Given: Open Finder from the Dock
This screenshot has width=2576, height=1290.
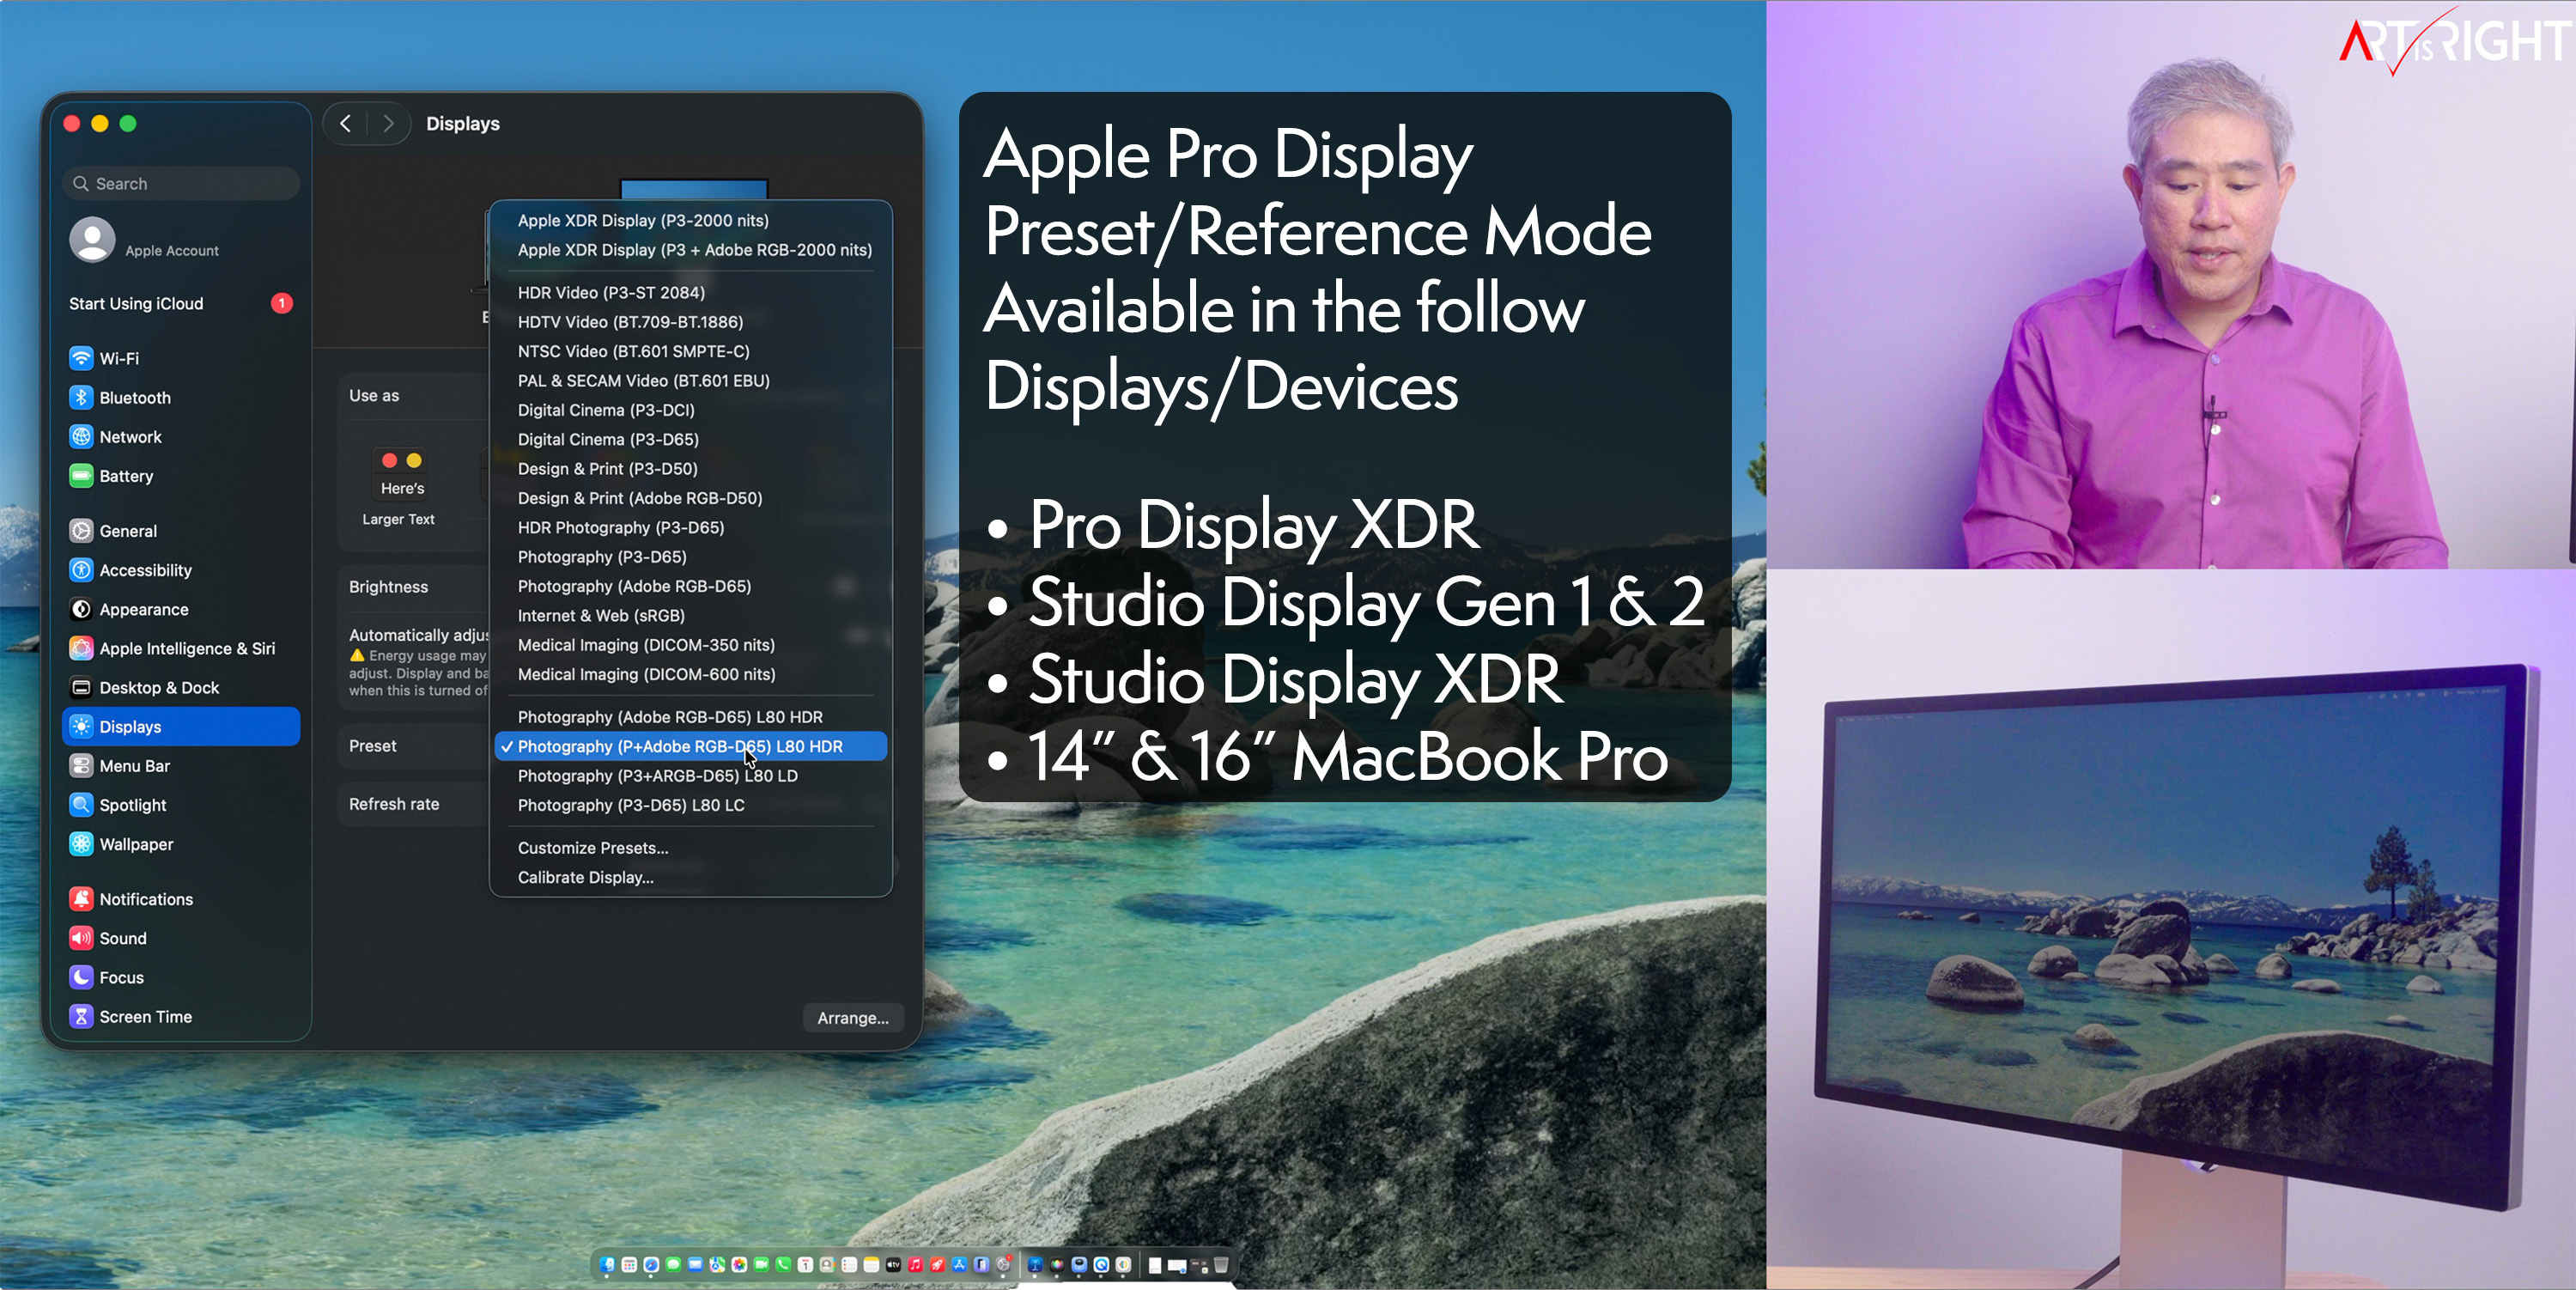Looking at the screenshot, I should coord(608,1265).
